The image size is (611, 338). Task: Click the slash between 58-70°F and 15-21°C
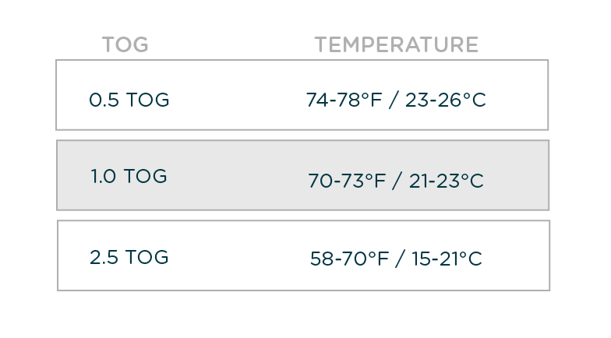tap(397, 259)
